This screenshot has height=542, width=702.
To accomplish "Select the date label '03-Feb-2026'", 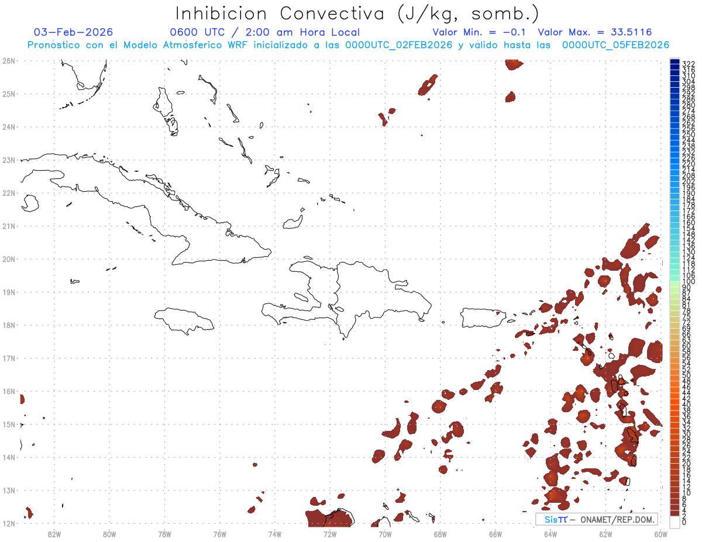I will [x=74, y=32].
